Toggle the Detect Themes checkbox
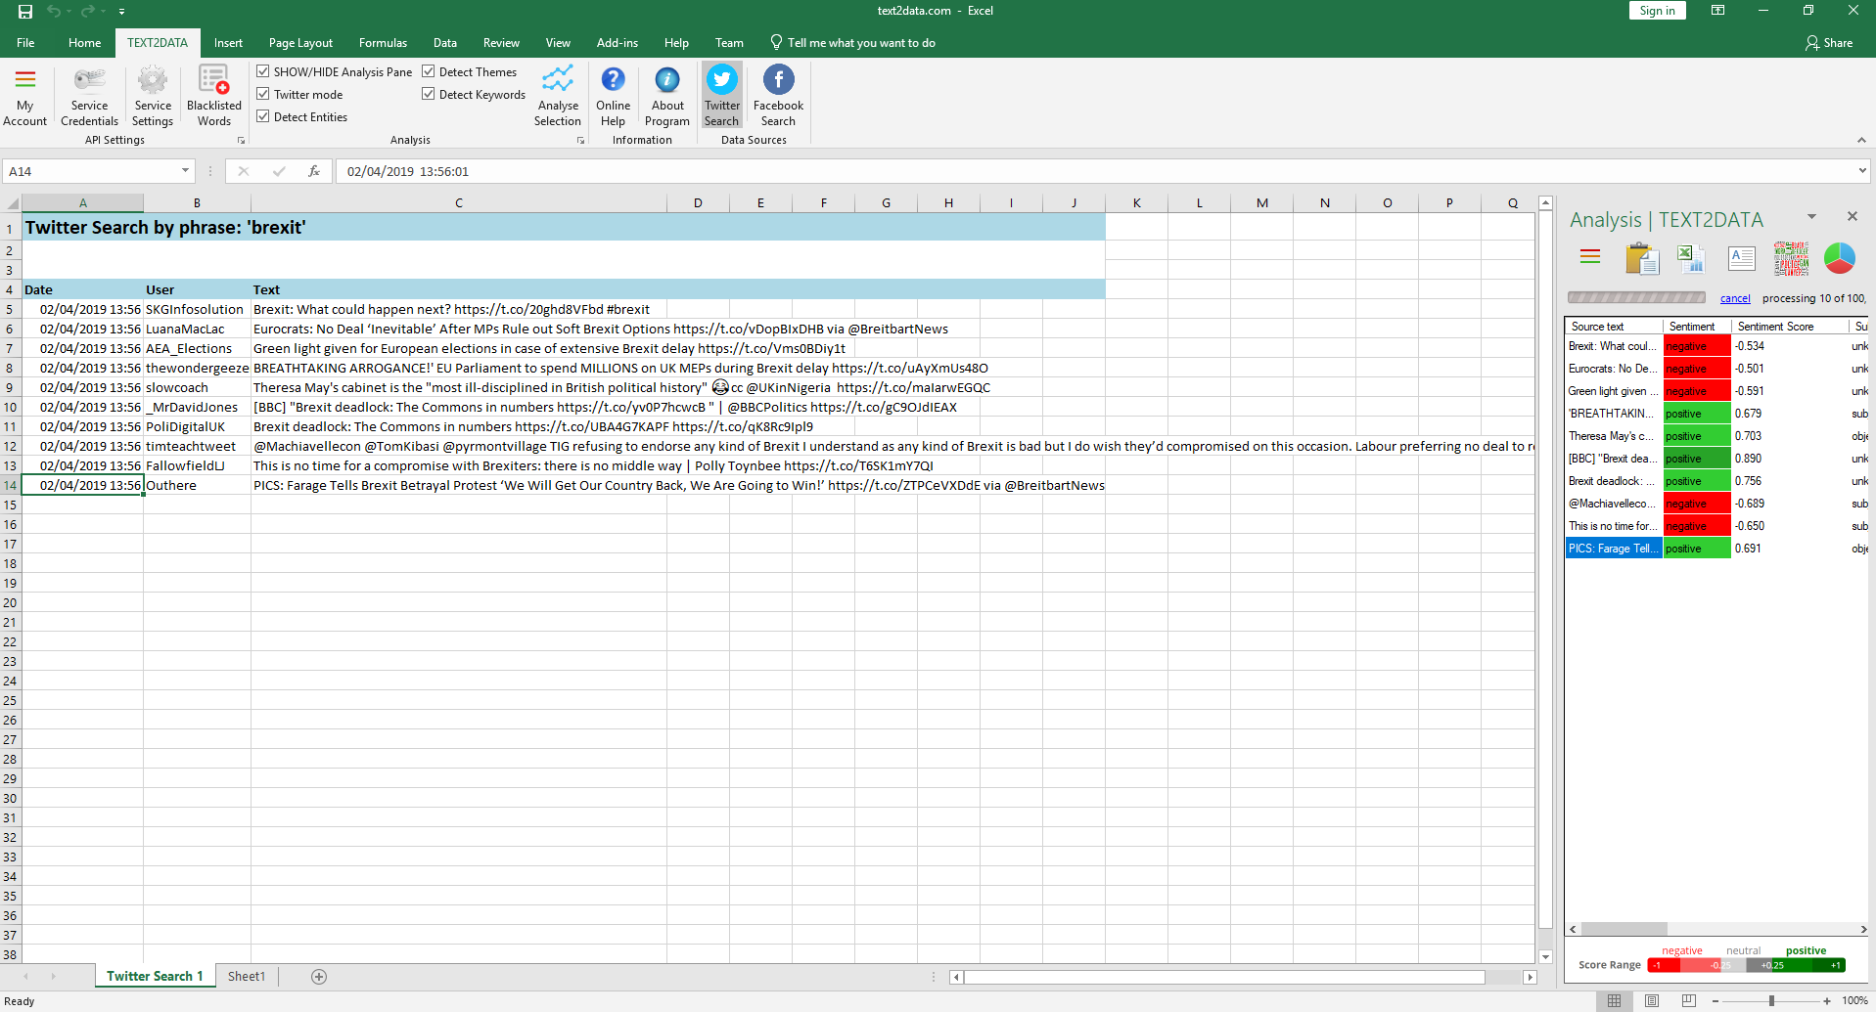Image resolution: width=1876 pixels, height=1012 pixels. (x=429, y=71)
